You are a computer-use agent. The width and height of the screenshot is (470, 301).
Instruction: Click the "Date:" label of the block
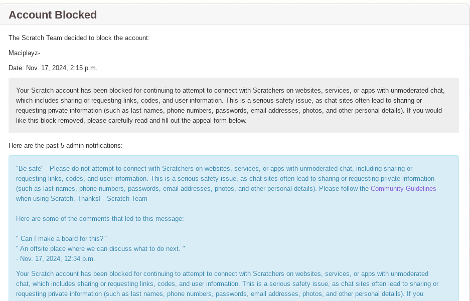[17, 68]
